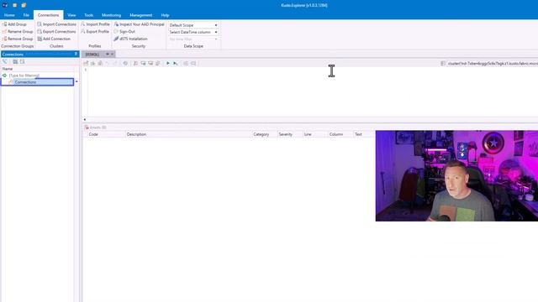The width and height of the screenshot is (538, 302).
Task: Click the icon beside the cluster URL
Action: tap(443, 64)
